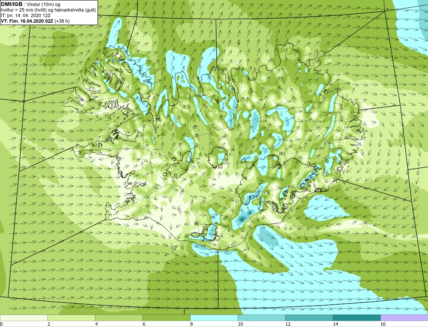
Task: Click the legend scale label '0'
Action: (1, 324)
